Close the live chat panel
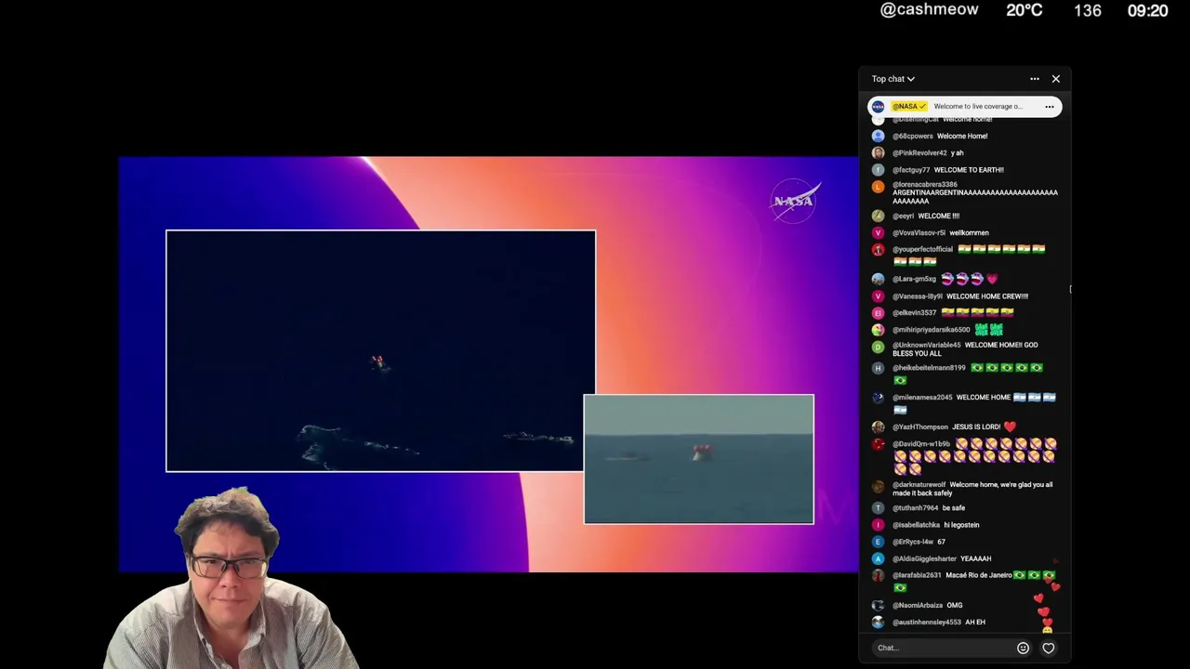This screenshot has width=1190, height=669. point(1056,79)
